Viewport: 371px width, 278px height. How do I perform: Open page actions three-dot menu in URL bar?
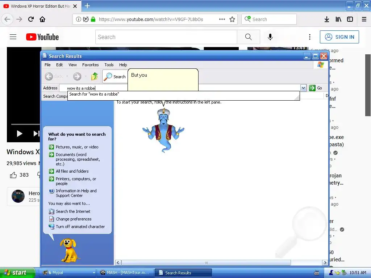(x=222, y=20)
